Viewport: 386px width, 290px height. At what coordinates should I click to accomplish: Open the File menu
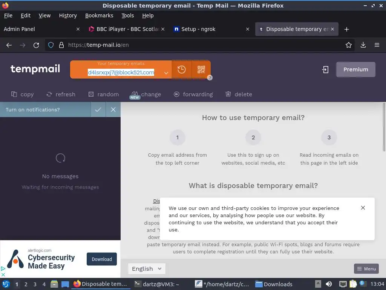pyautogui.click(x=8, y=15)
